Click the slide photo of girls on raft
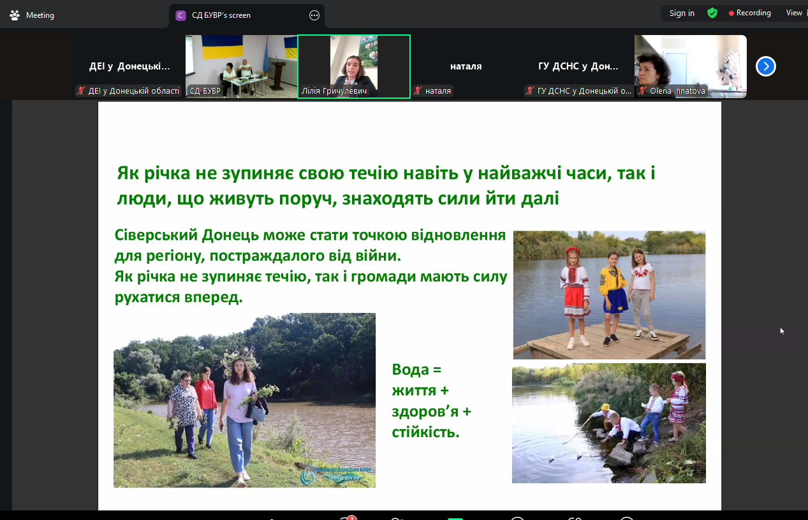This screenshot has width=808, height=520. [609, 294]
